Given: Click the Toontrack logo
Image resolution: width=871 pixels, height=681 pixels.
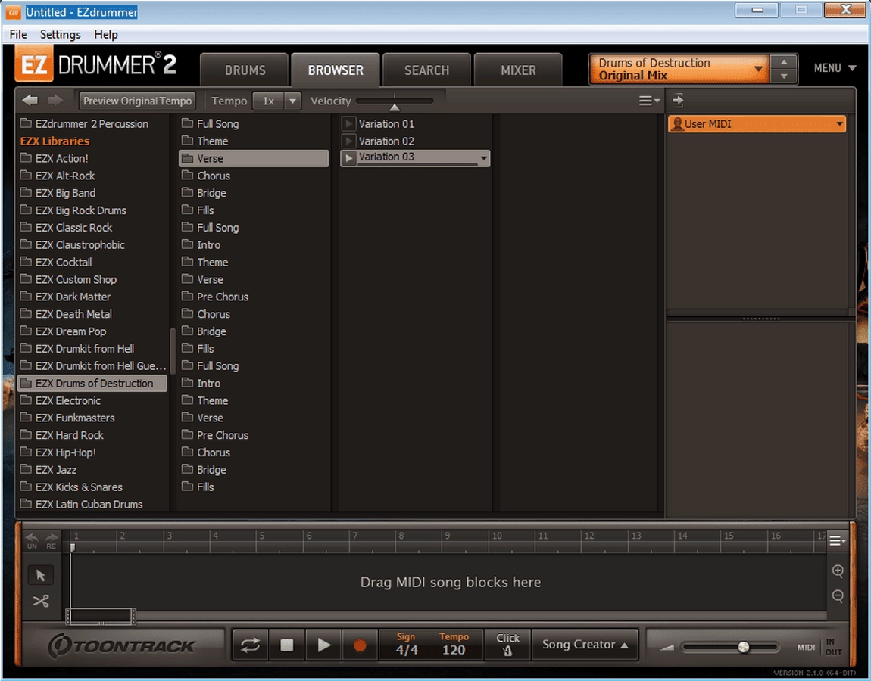Looking at the screenshot, I should click(121, 645).
